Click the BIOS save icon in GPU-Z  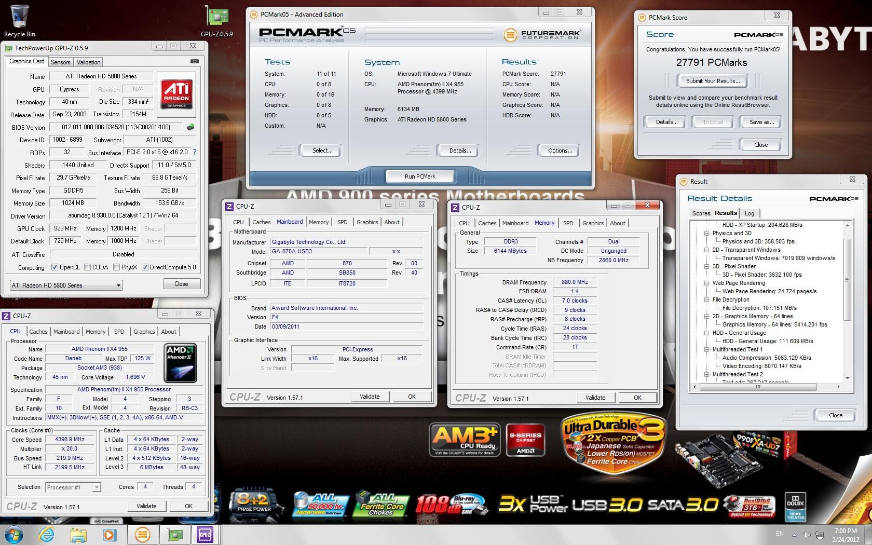pos(190,127)
